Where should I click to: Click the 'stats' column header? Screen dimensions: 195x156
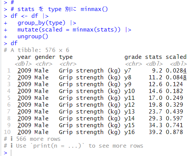[x=153, y=57]
